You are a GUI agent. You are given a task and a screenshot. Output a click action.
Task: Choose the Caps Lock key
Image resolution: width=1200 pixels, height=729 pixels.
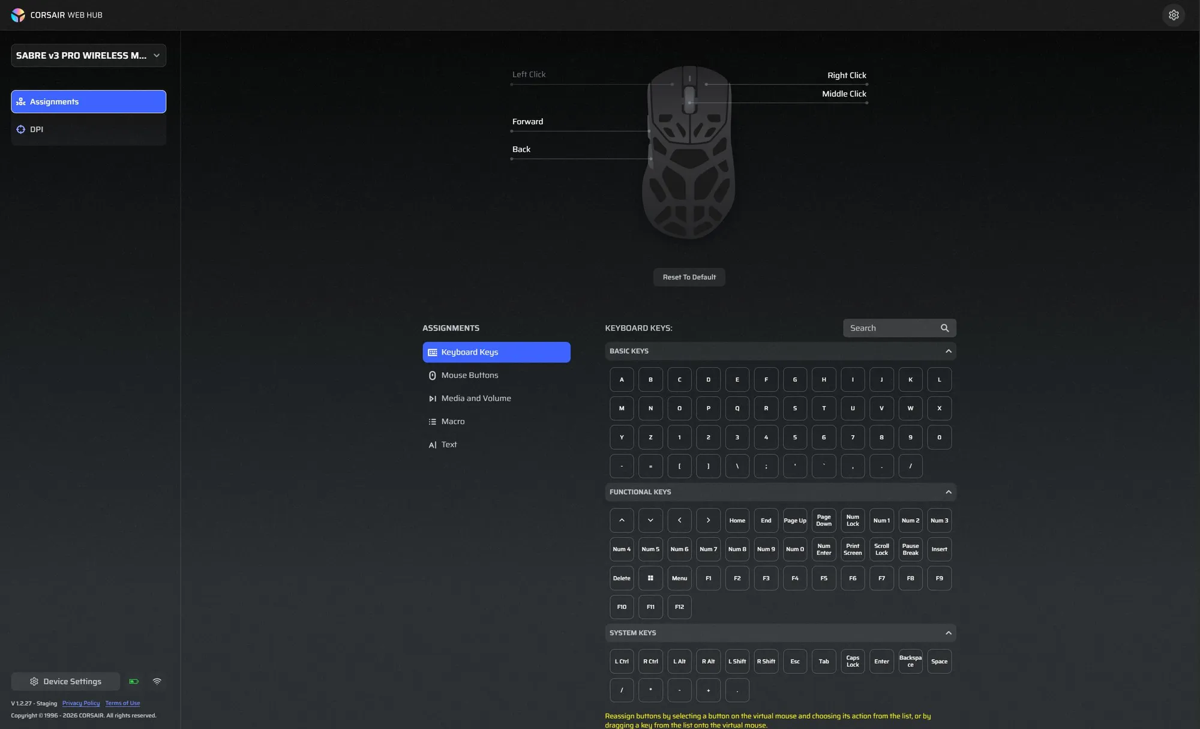click(x=853, y=662)
